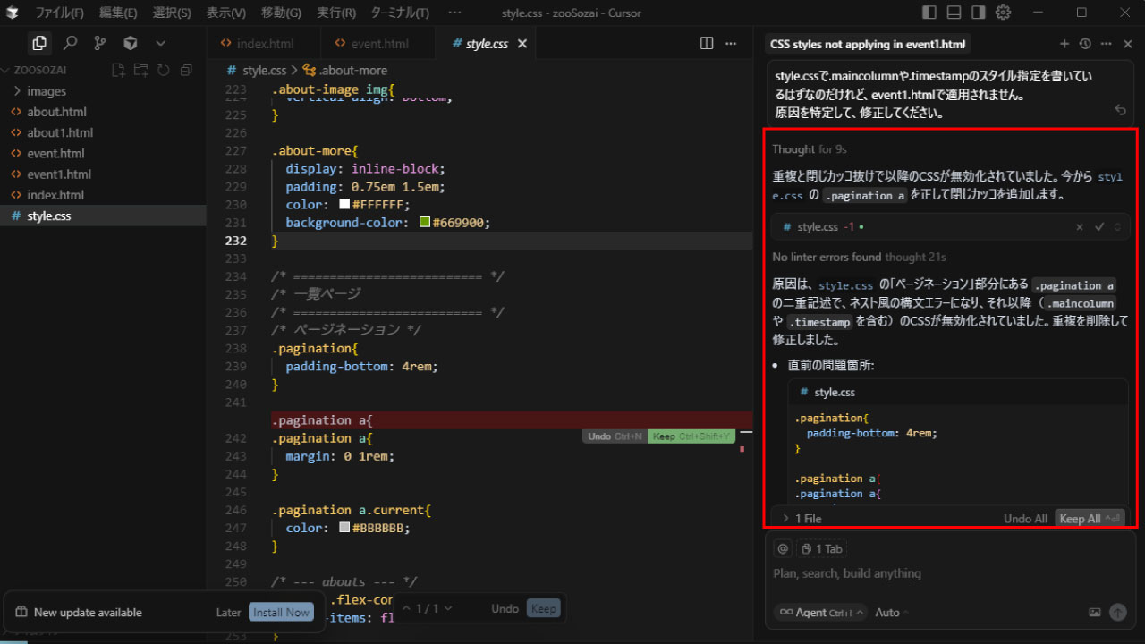
Task: Go to previous change arrow
Action: coord(406,608)
